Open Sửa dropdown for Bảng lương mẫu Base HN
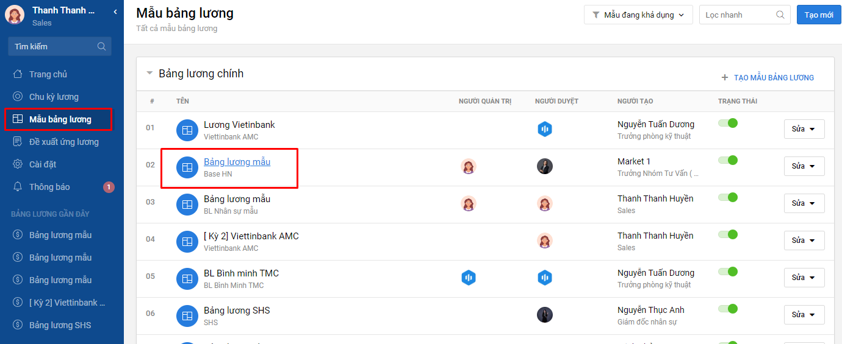 [804, 166]
